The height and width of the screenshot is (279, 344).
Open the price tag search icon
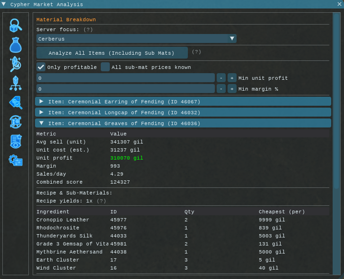[16, 102]
